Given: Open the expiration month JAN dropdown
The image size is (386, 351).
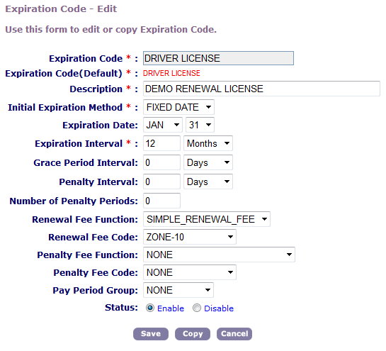Looking at the screenshot, I should [163, 125].
